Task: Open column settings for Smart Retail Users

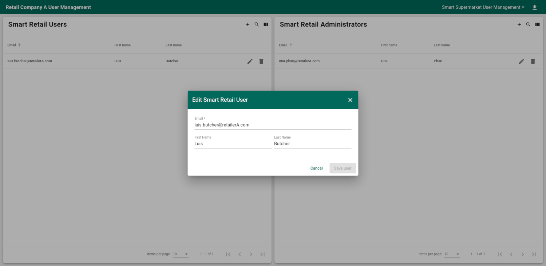Action: 266,24
